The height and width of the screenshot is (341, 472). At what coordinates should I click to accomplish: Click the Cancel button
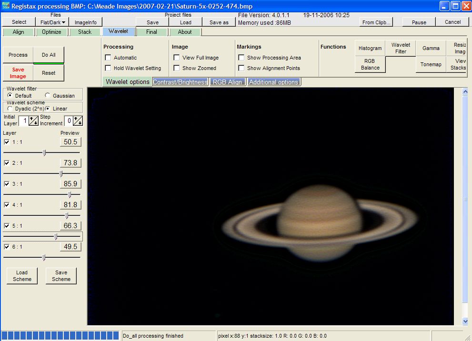tap(453, 22)
